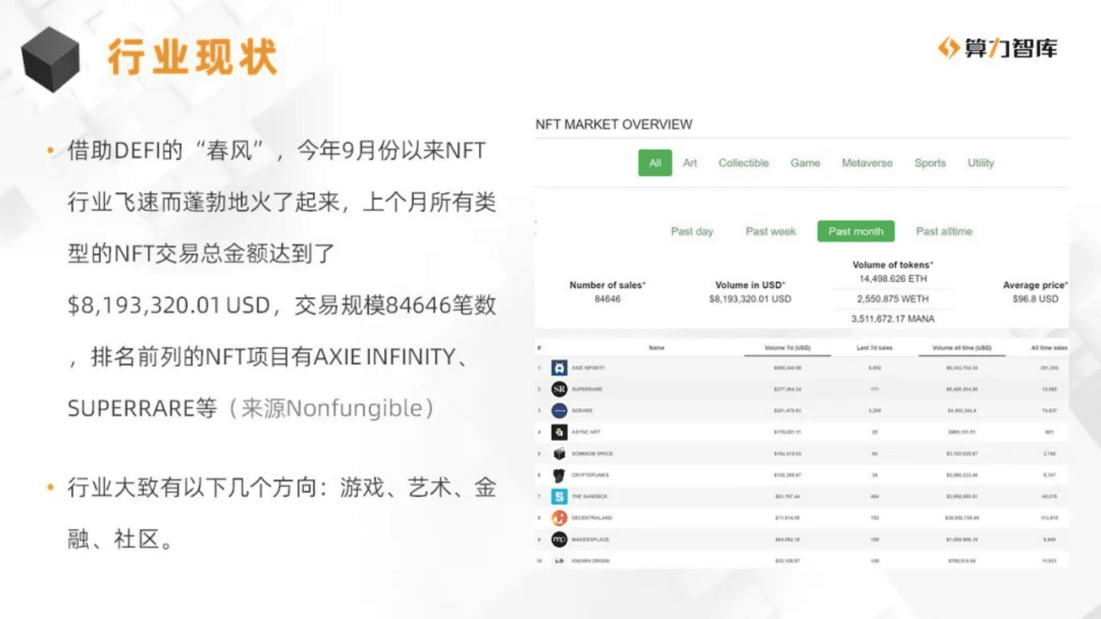Click the SuperRare SR logo icon
This screenshot has height=619, width=1101.
tap(559, 389)
